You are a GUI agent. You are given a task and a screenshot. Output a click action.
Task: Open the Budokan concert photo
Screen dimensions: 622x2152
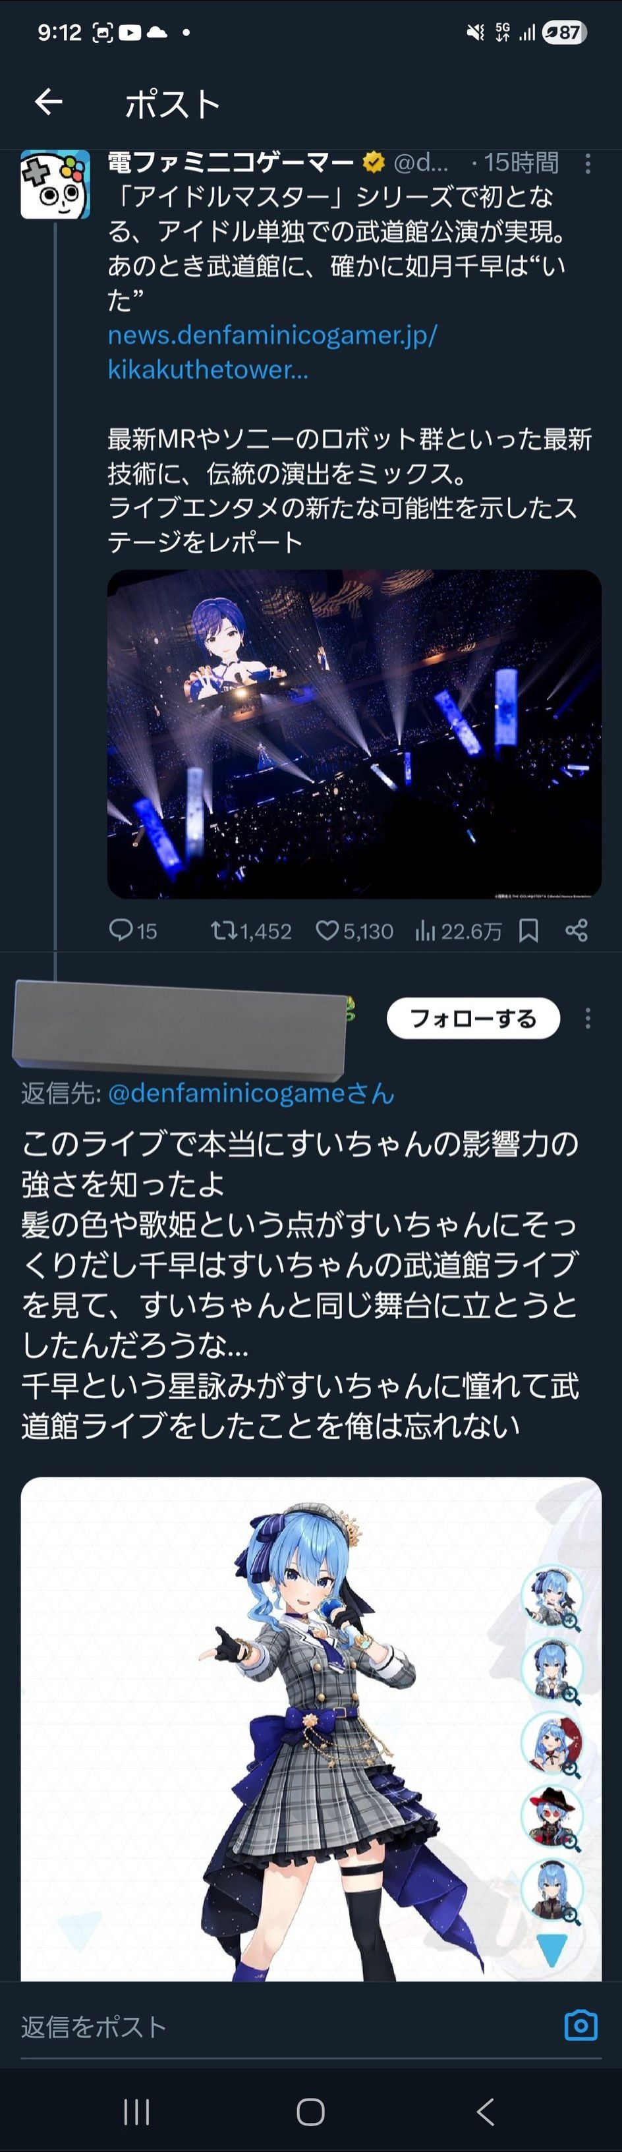coord(354,733)
